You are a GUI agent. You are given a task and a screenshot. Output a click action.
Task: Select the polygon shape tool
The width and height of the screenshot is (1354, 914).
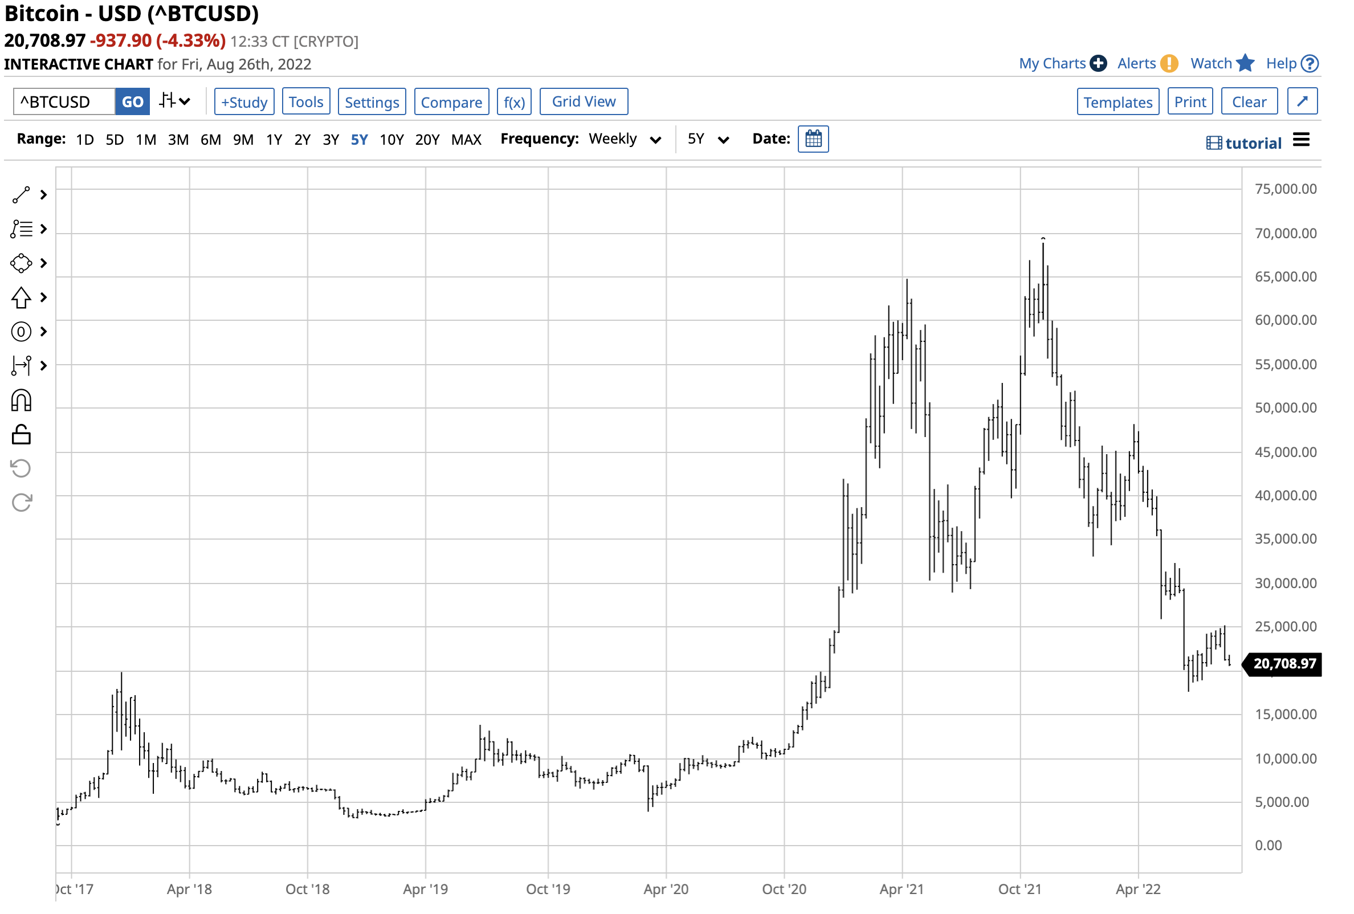(21, 264)
